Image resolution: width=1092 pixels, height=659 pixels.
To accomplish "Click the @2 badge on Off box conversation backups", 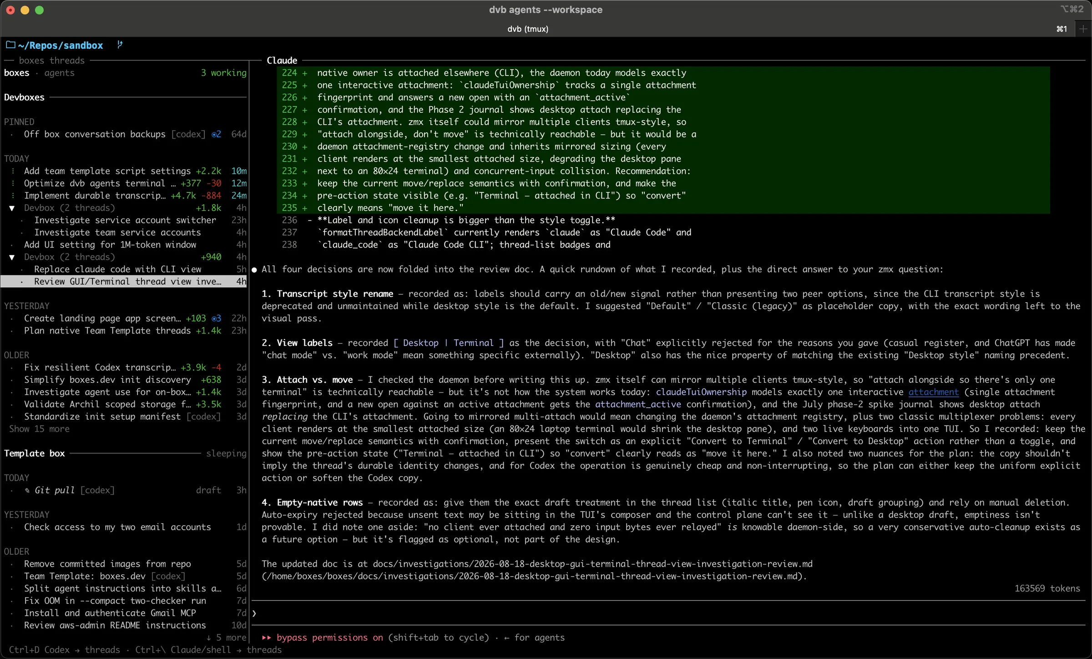I will (x=216, y=134).
